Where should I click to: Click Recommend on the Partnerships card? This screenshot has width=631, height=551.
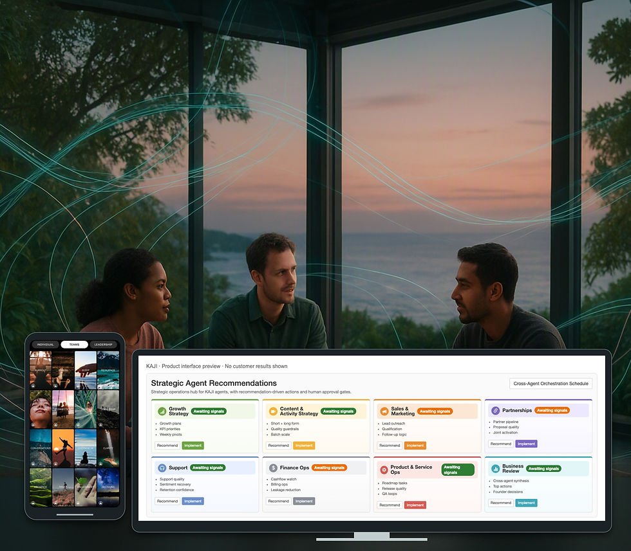pos(501,444)
